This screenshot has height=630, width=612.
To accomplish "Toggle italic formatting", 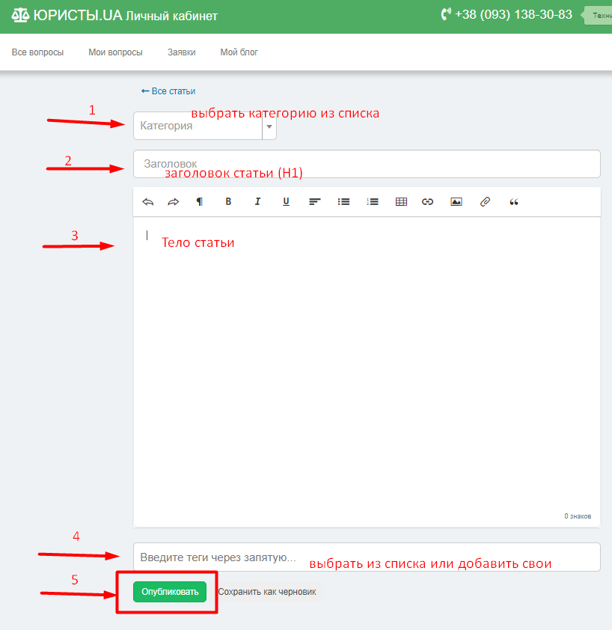I will (x=257, y=202).
